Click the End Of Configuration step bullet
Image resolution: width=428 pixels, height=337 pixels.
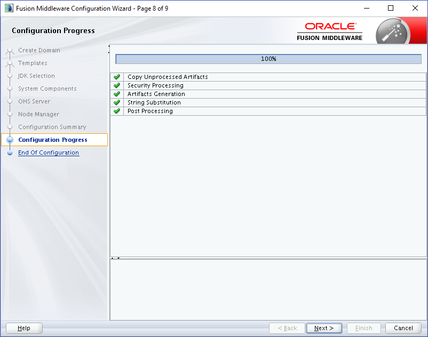coord(10,153)
